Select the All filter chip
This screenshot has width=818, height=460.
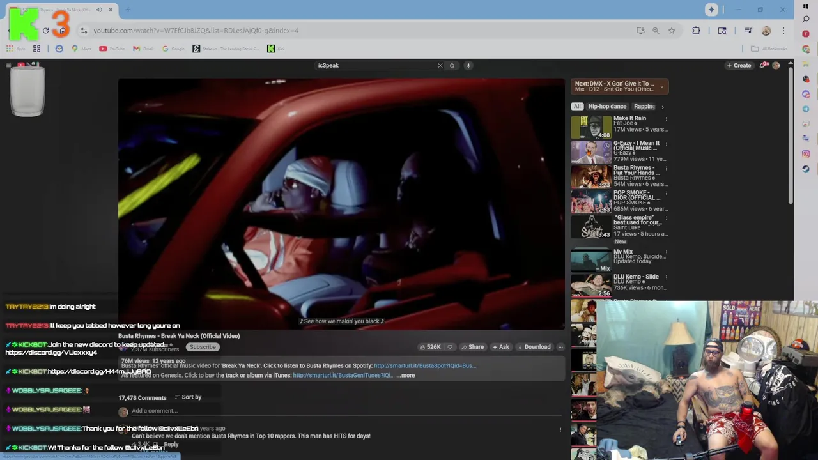click(577, 107)
